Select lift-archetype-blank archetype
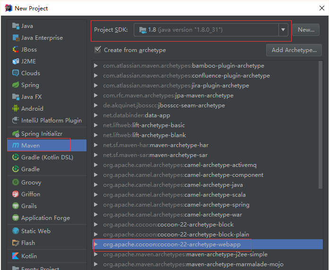The width and height of the screenshot is (329, 270). click(x=144, y=135)
